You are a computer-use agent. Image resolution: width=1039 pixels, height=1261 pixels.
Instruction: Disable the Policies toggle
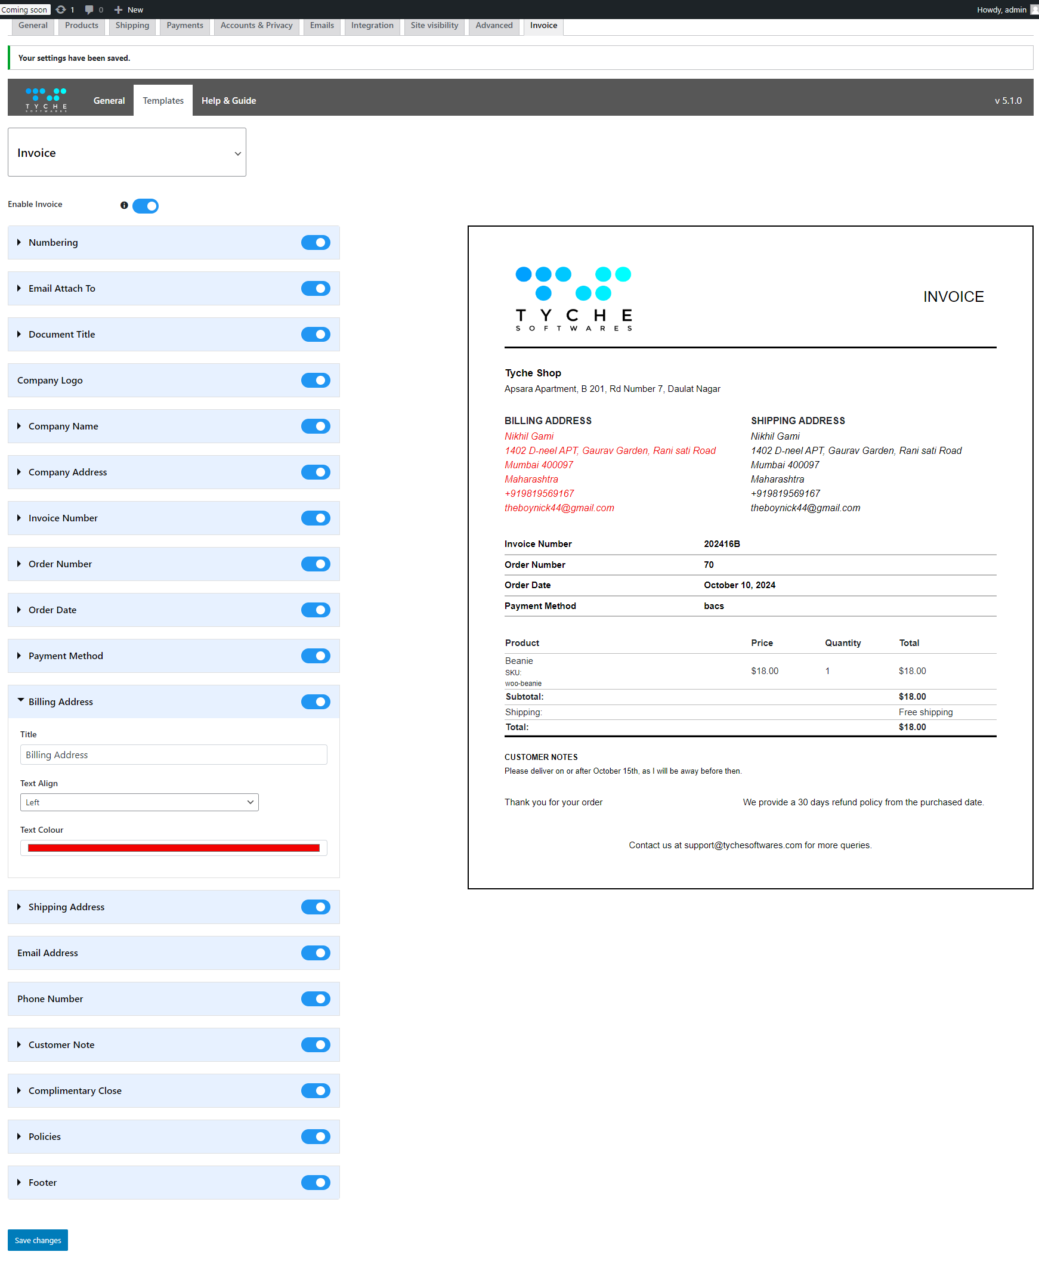tap(316, 1136)
